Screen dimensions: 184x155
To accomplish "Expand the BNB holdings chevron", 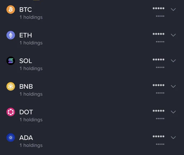I will [x=173, y=86].
